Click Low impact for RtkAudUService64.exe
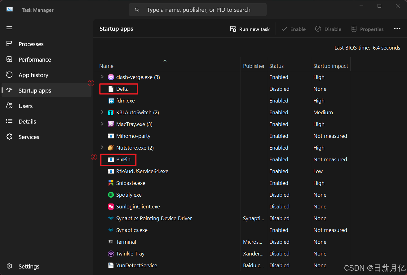 318,171
